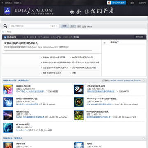Click the forum breadcrumb link after the home icon

point(9,32)
